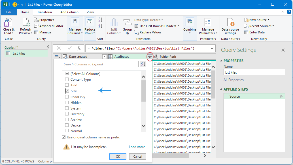Click the Help question mark icon
The image size is (293, 165).
289,12
